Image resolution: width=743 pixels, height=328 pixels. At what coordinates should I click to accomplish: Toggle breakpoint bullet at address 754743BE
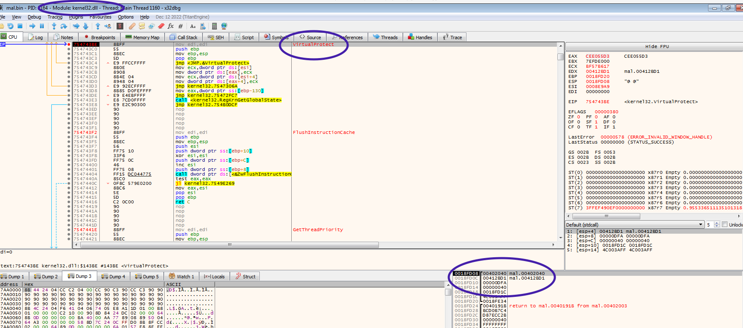coord(69,44)
